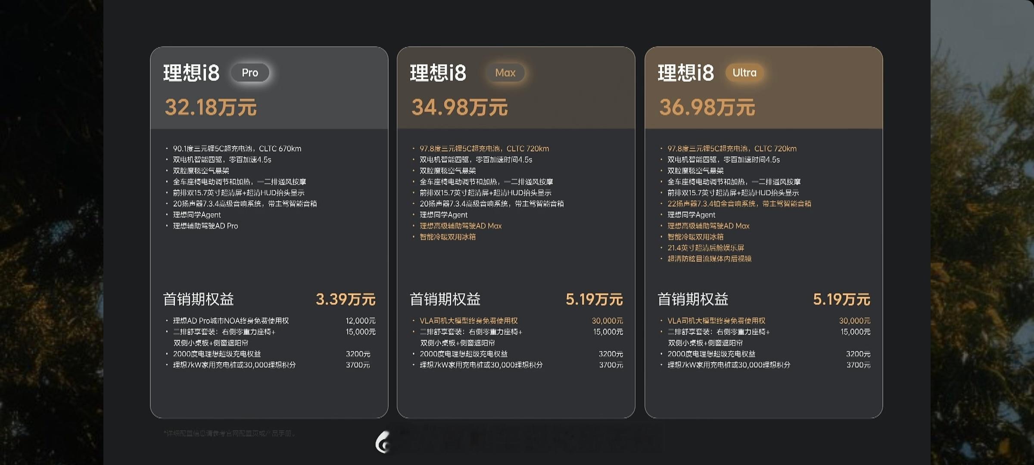Click '双电机智能四驱，零百加速4.5s' on Pro card
The image size is (1034, 465).
(x=222, y=160)
